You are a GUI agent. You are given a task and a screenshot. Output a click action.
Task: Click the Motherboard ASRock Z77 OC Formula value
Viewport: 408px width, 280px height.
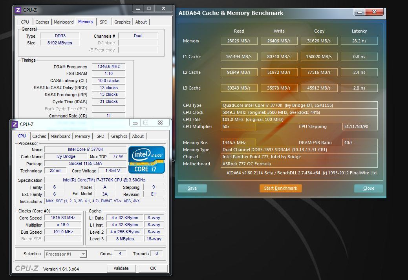299,164
